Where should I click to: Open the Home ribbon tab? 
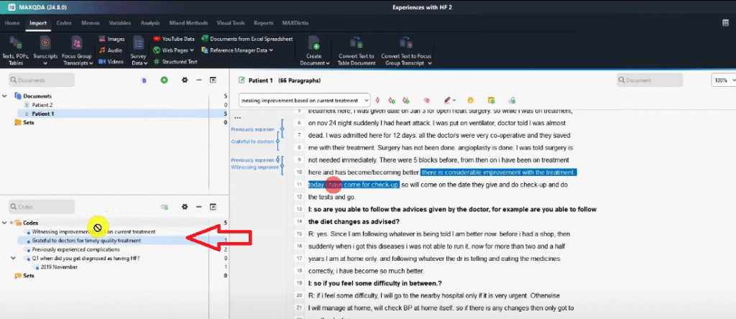click(x=12, y=23)
